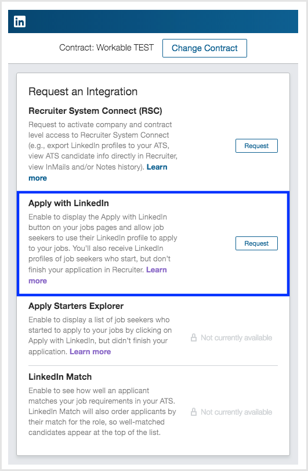
Task: Click the Change Contract button
Action: pyautogui.click(x=205, y=48)
